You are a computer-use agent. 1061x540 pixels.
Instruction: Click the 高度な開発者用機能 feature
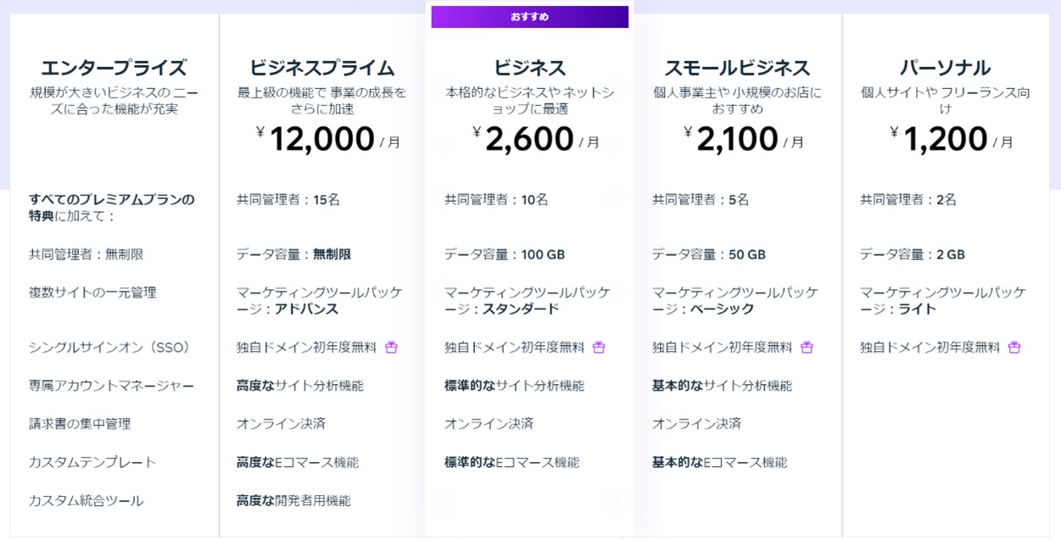click(293, 501)
